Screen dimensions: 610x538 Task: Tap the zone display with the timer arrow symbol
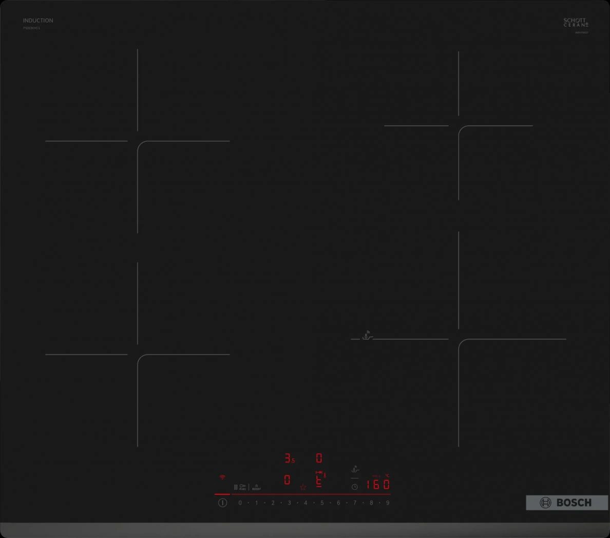[x=319, y=479]
